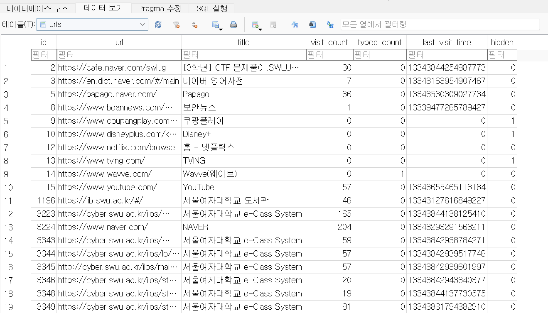Sort by the id column header
548x313 pixels.
[x=44, y=42]
